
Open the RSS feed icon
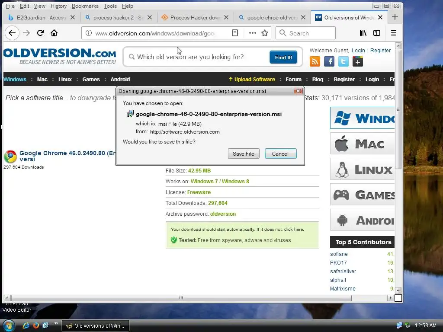[315, 61]
